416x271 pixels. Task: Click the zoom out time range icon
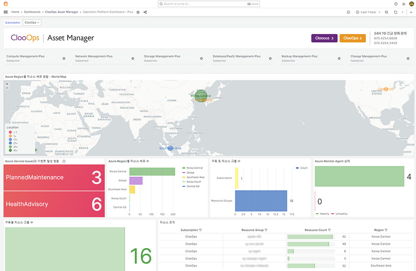pos(387,12)
